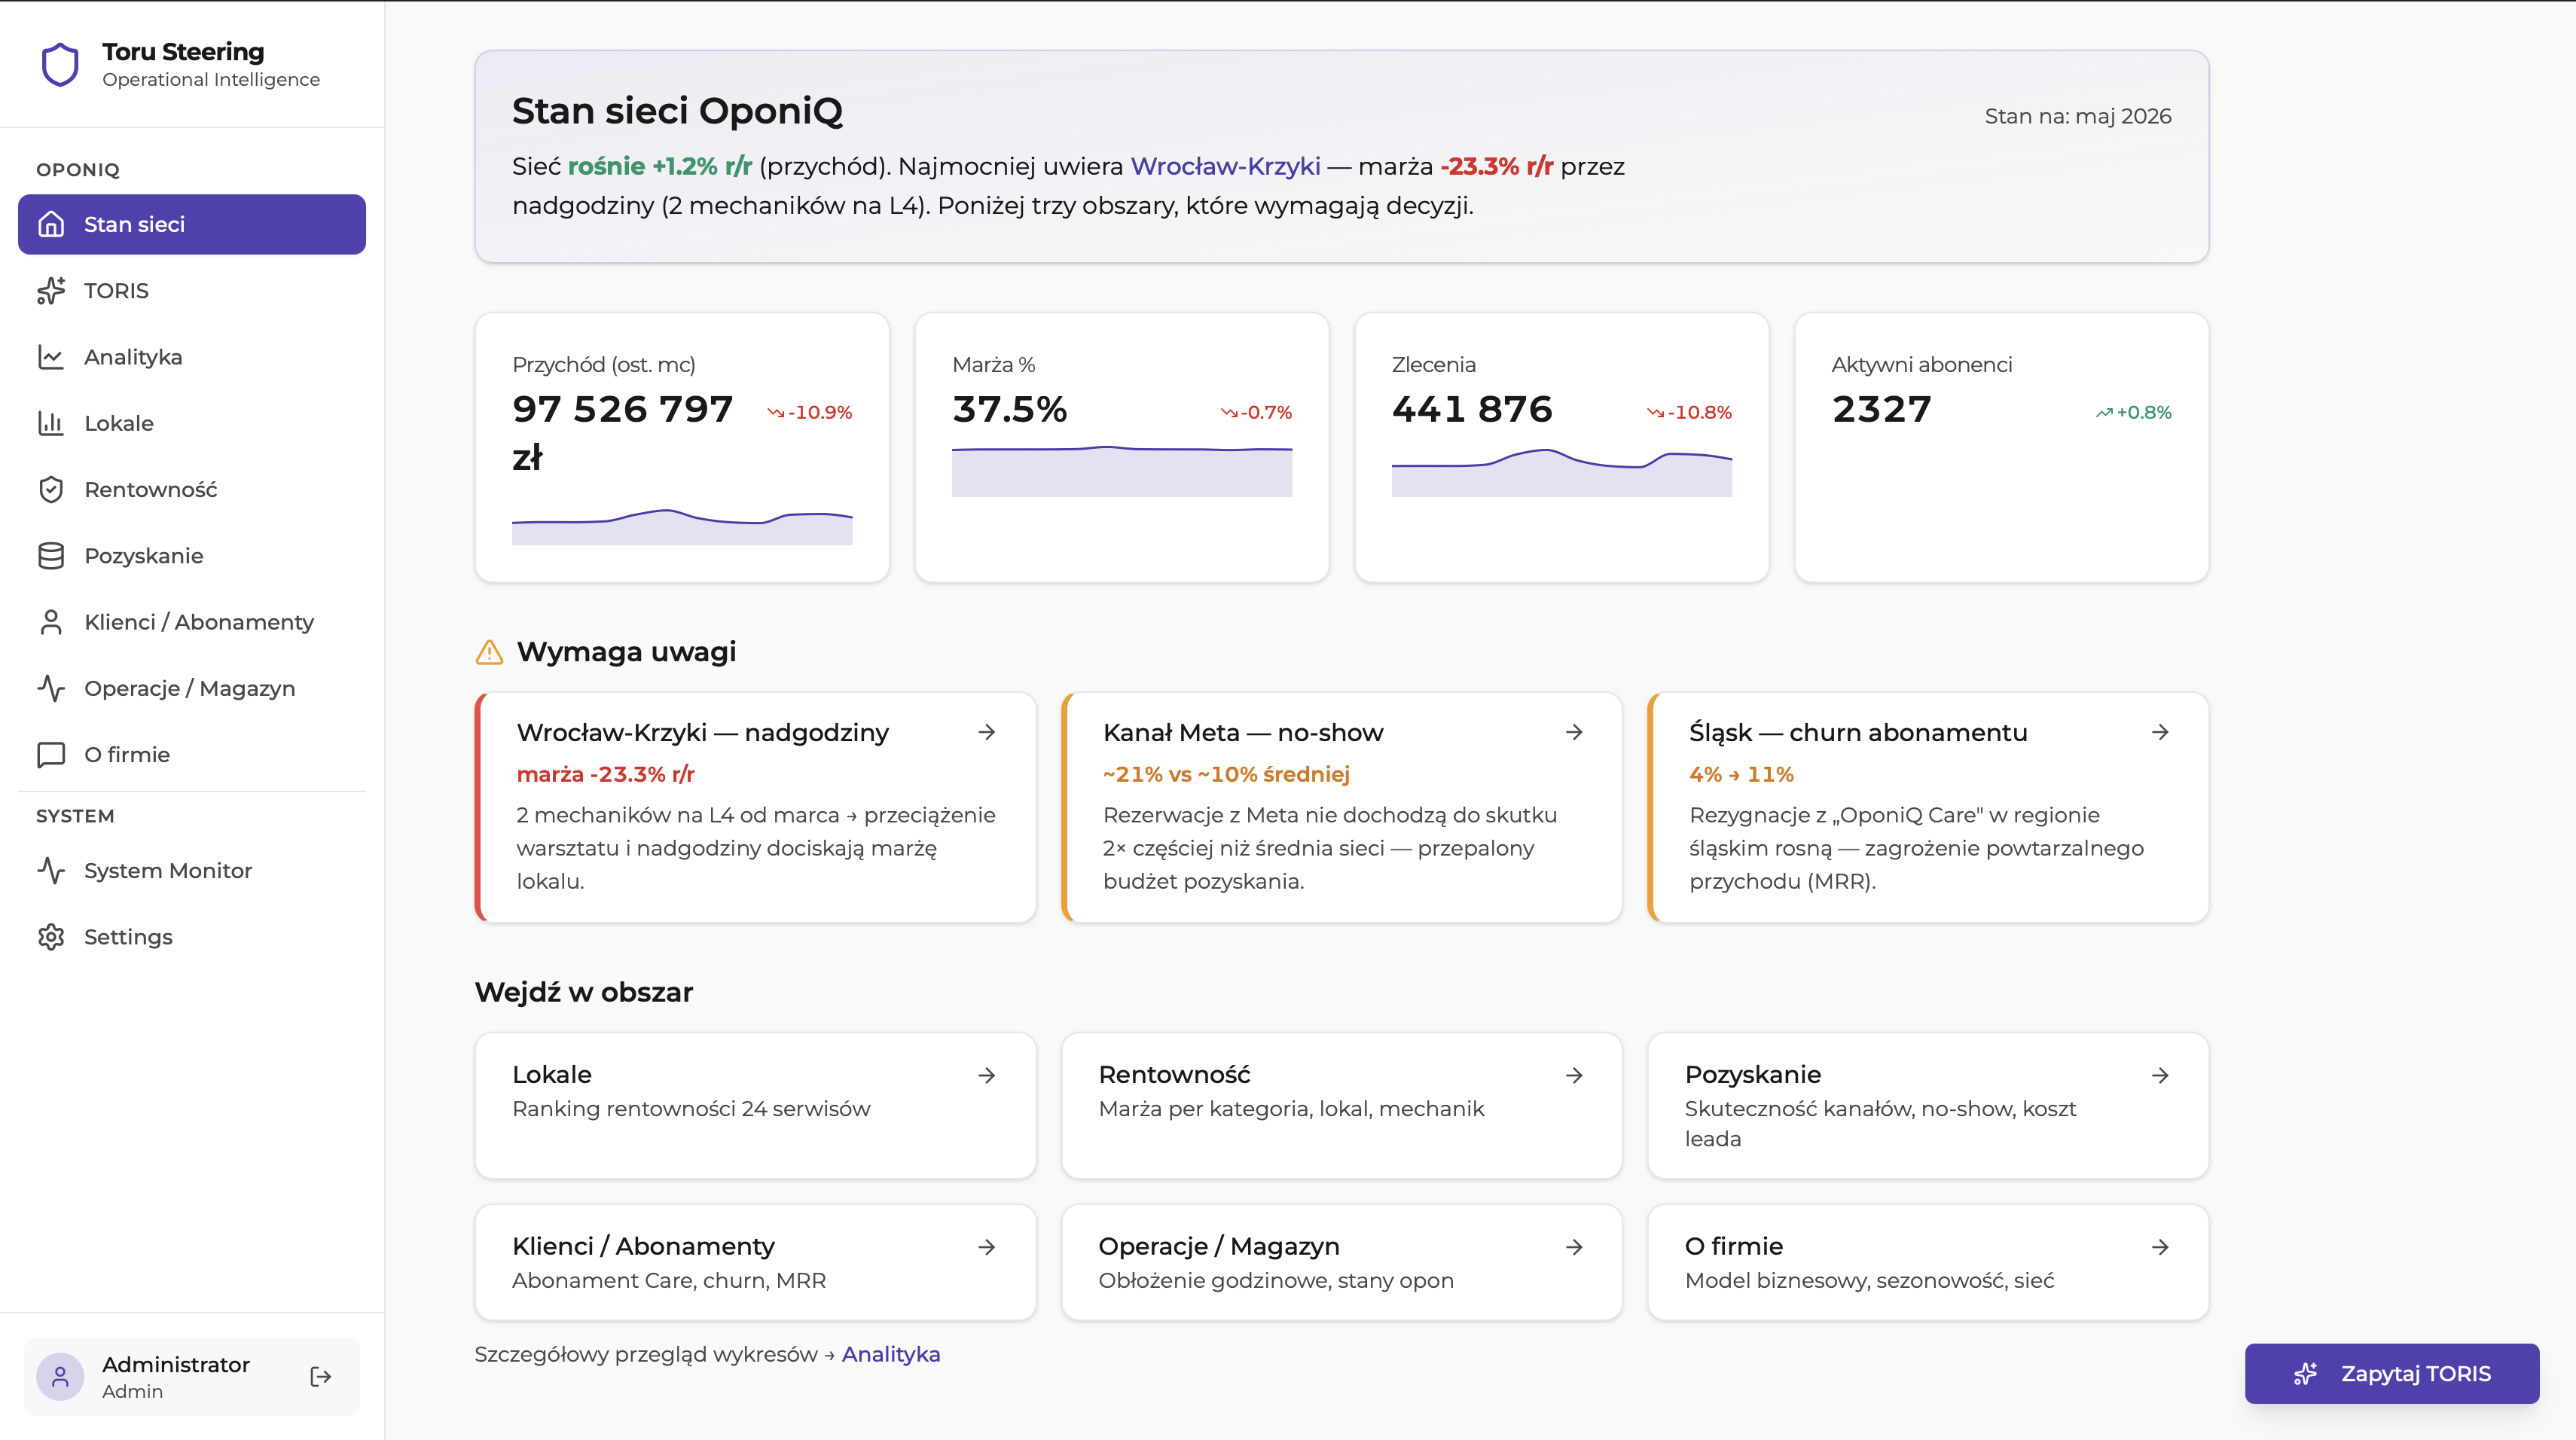Click the bar-chart icon beside Lokale
Image resolution: width=2576 pixels, height=1440 pixels.
(x=51, y=423)
